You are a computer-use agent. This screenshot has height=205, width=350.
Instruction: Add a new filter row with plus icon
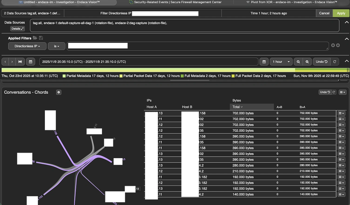pyautogui.click(x=338, y=45)
